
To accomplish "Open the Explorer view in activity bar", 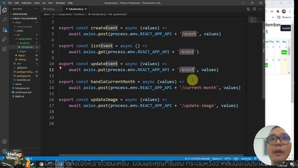I will [x=4, y=10].
